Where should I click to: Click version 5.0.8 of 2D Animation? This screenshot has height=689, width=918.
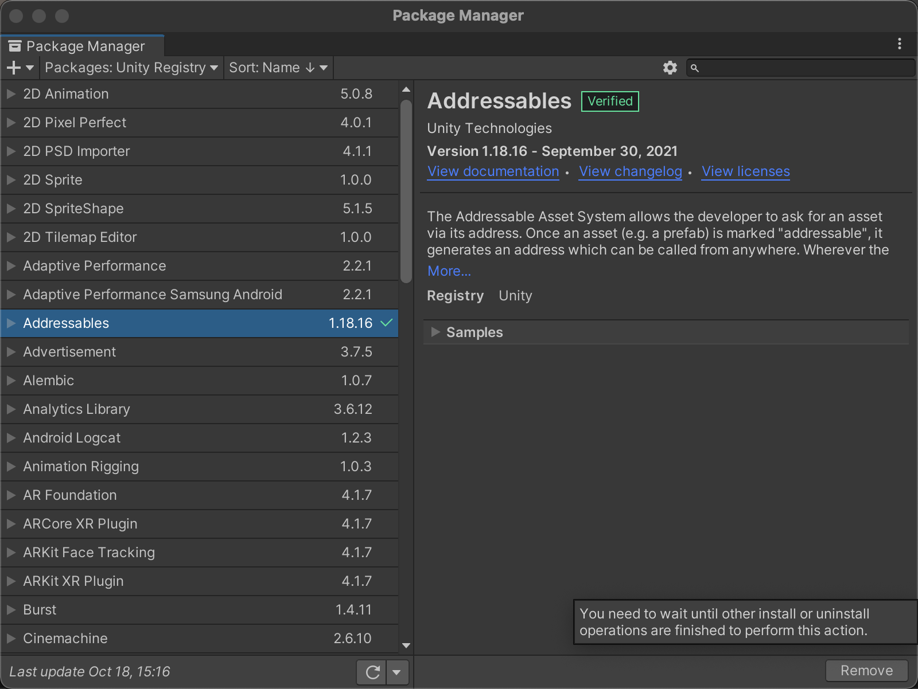point(356,94)
